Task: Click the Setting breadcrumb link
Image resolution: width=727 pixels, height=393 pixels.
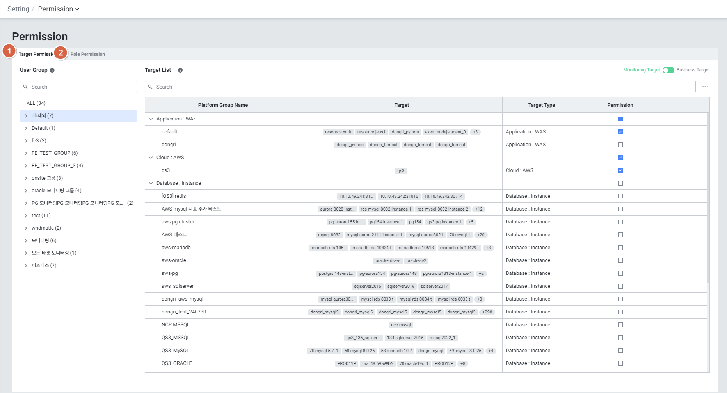Action: 18,9
